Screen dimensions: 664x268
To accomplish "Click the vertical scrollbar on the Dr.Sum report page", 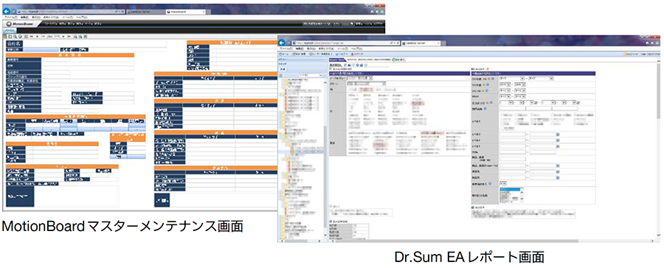I will coord(659,148).
